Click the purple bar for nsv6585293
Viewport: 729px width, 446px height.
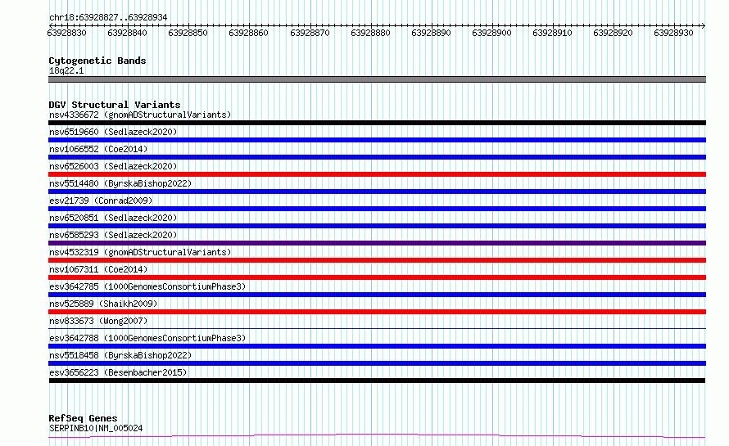pyautogui.click(x=377, y=243)
